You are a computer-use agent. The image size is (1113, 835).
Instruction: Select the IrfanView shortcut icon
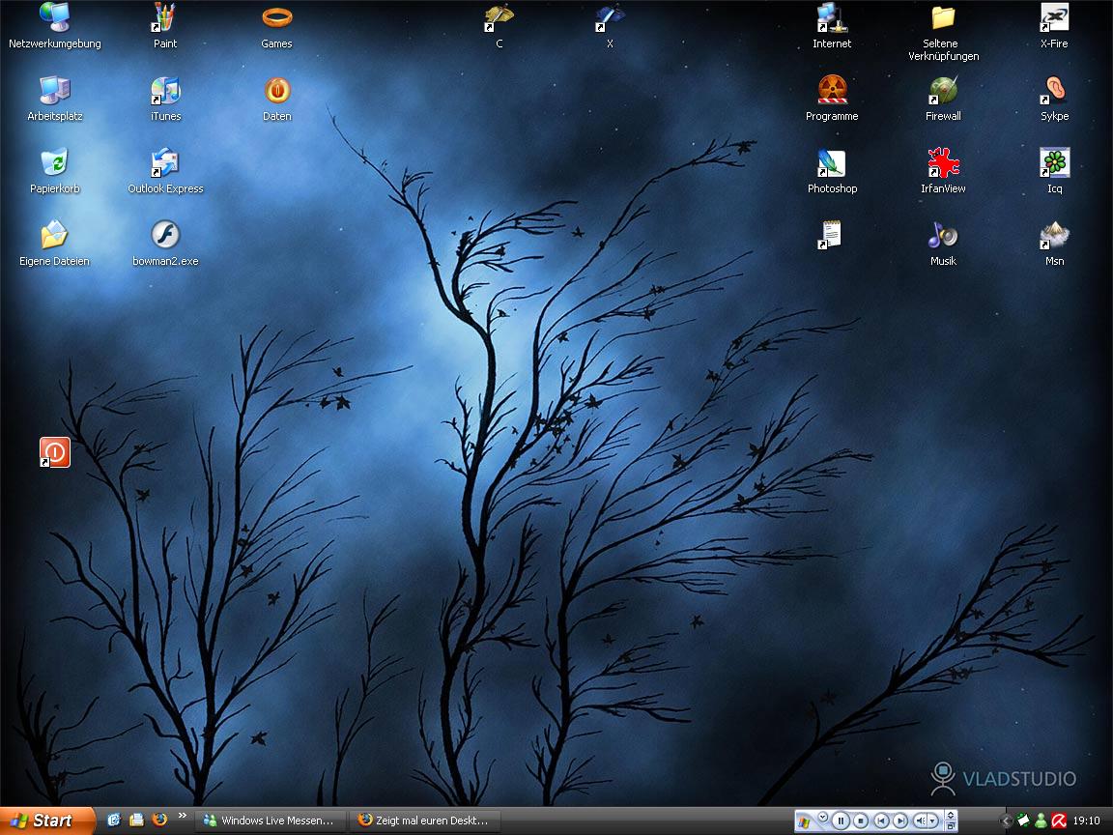click(x=943, y=171)
